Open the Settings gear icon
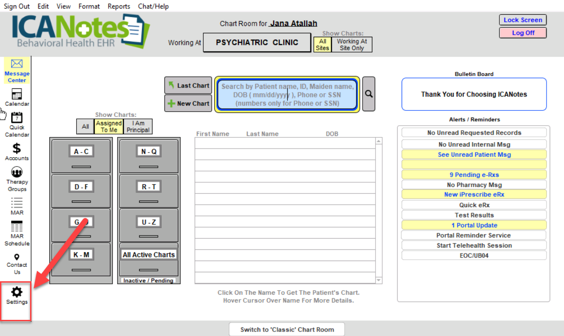This screenshot has width=564, height=336. coord(17,292)
